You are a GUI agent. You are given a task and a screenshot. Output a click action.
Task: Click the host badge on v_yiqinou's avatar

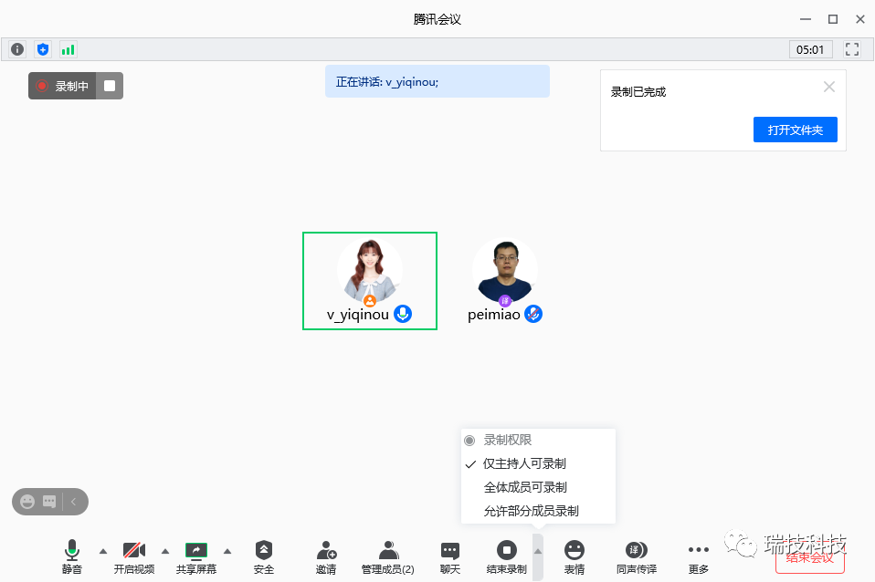click(370, 301)
